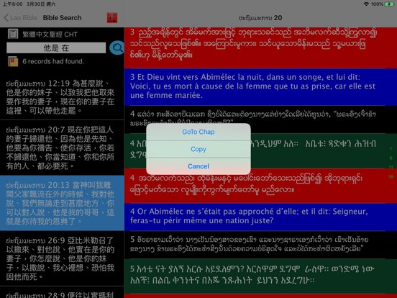Open partially shown search result 28:9
Viewport: 397px width, 298px height.
tap(62, 293)
